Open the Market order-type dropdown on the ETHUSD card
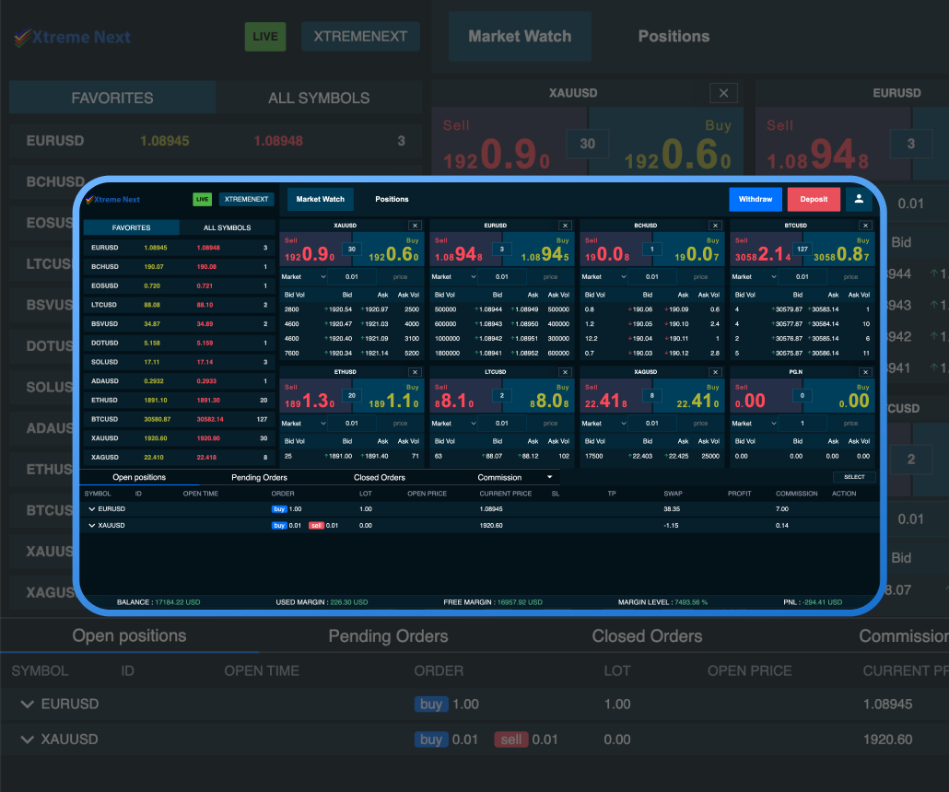This screenshot has height=792, width=949. [304, 424]
